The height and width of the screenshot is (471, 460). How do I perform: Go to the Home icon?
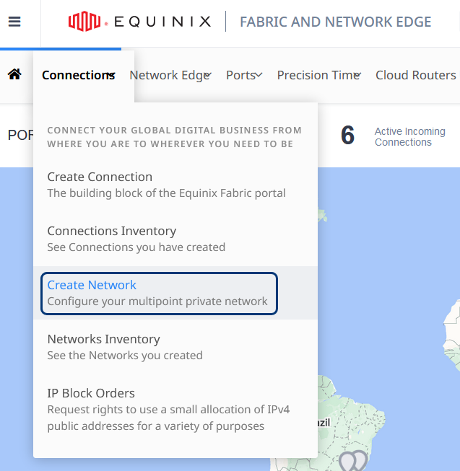pos(14,74)
